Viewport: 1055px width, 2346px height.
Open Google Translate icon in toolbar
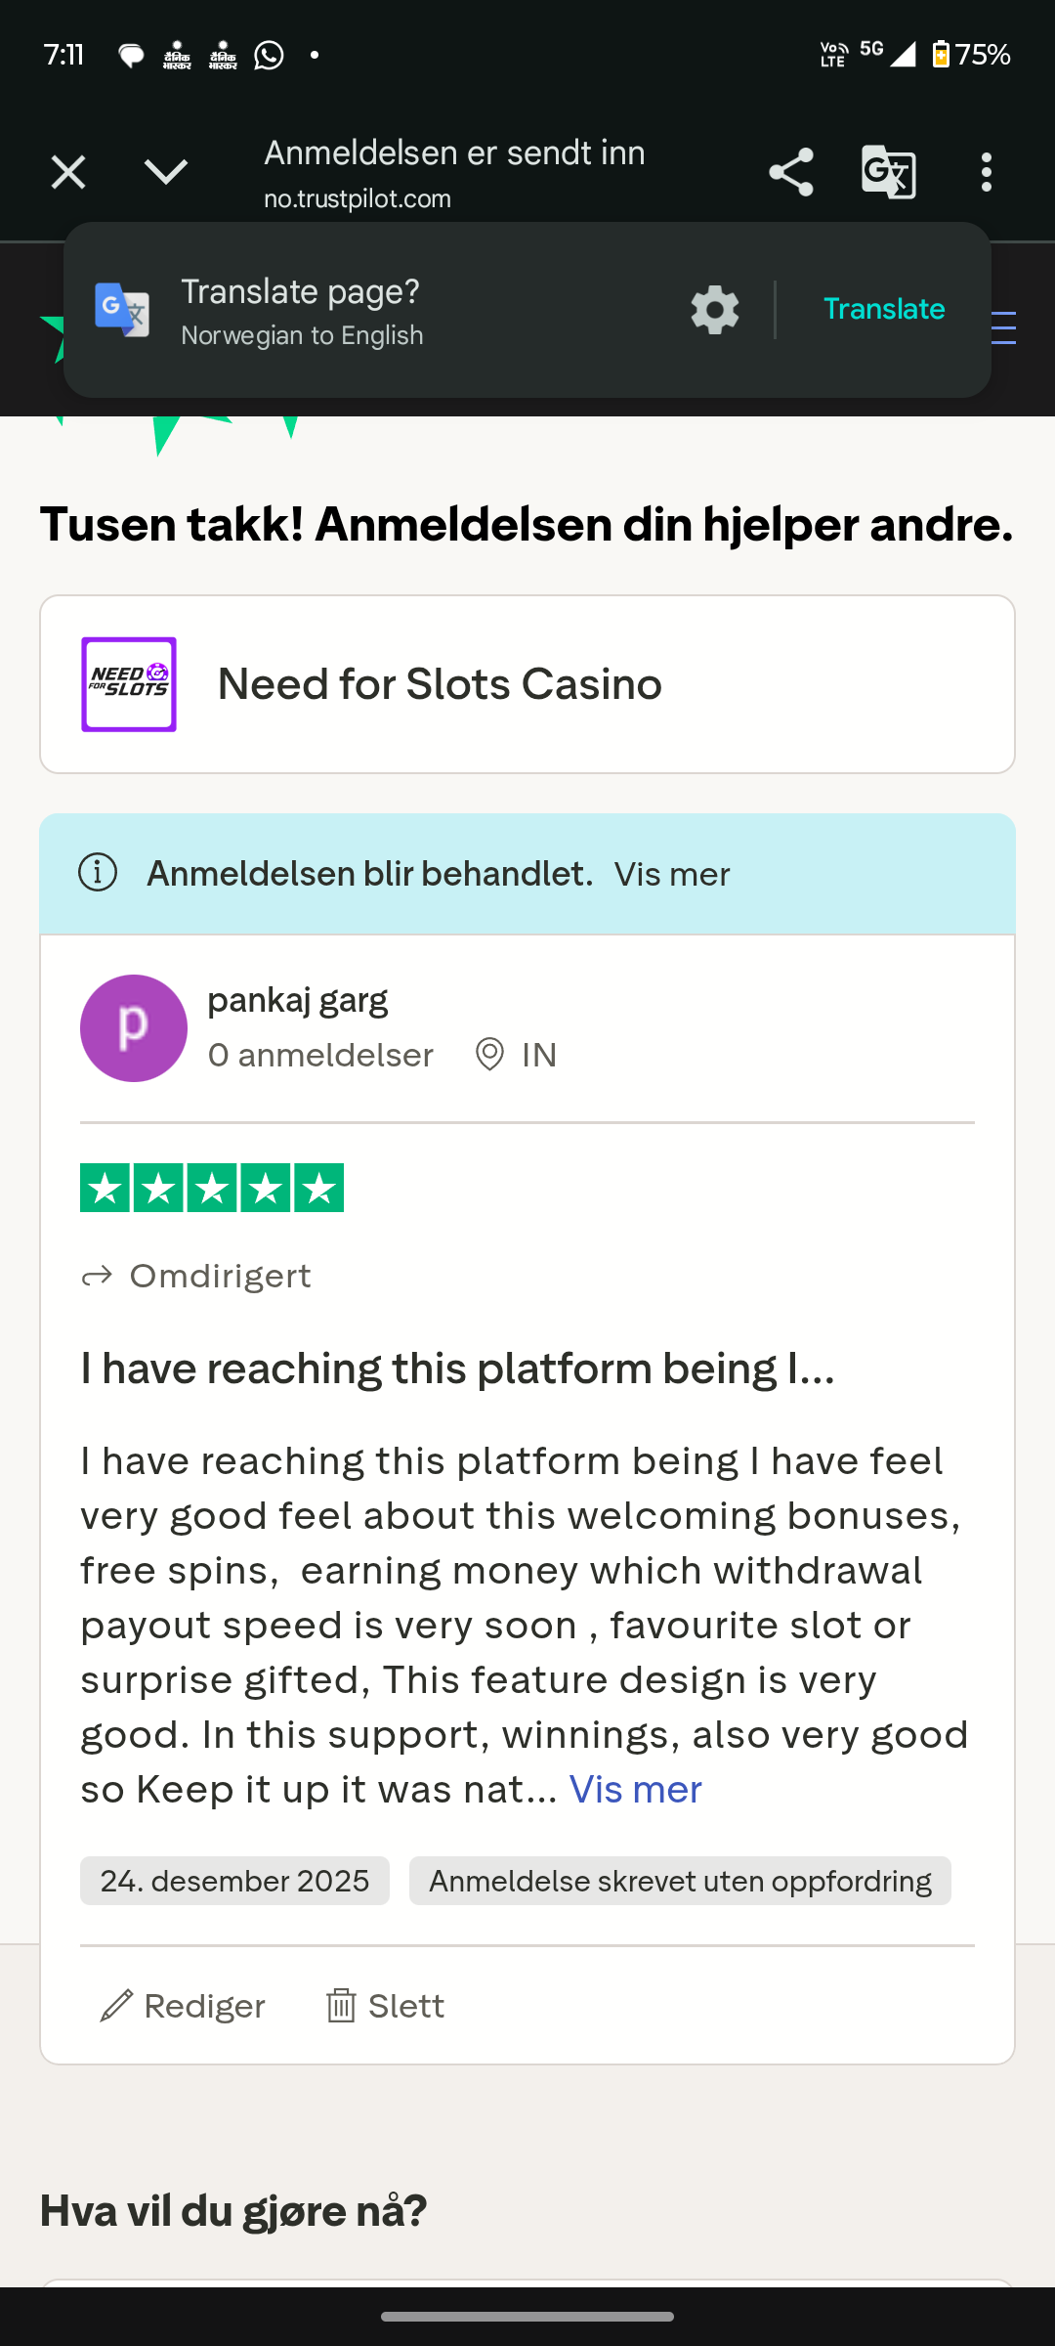(888, 173)
